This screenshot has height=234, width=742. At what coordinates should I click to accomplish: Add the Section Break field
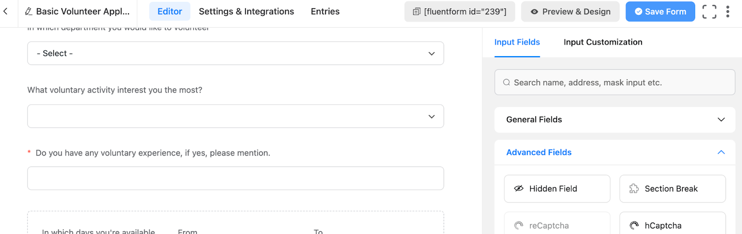tap(672, 189)
